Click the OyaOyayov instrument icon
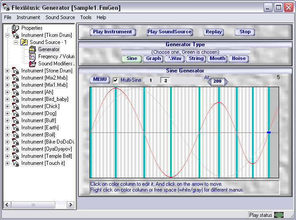Image resolution: width=296 pixels, height=220 pixels. point(16,149)
